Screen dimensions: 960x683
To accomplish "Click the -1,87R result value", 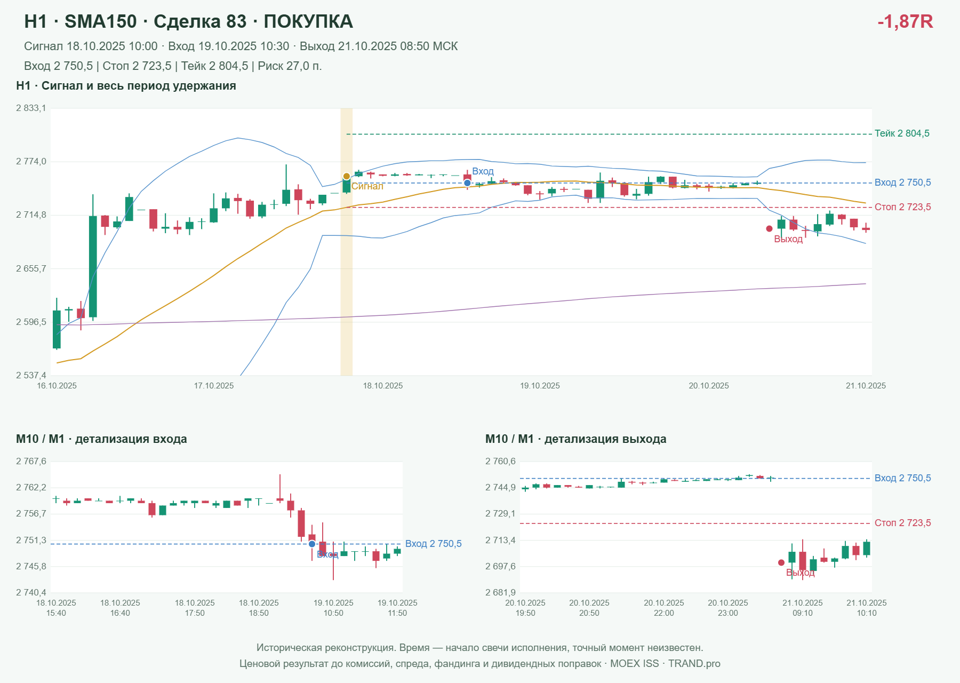I will [x=905, y=21].
